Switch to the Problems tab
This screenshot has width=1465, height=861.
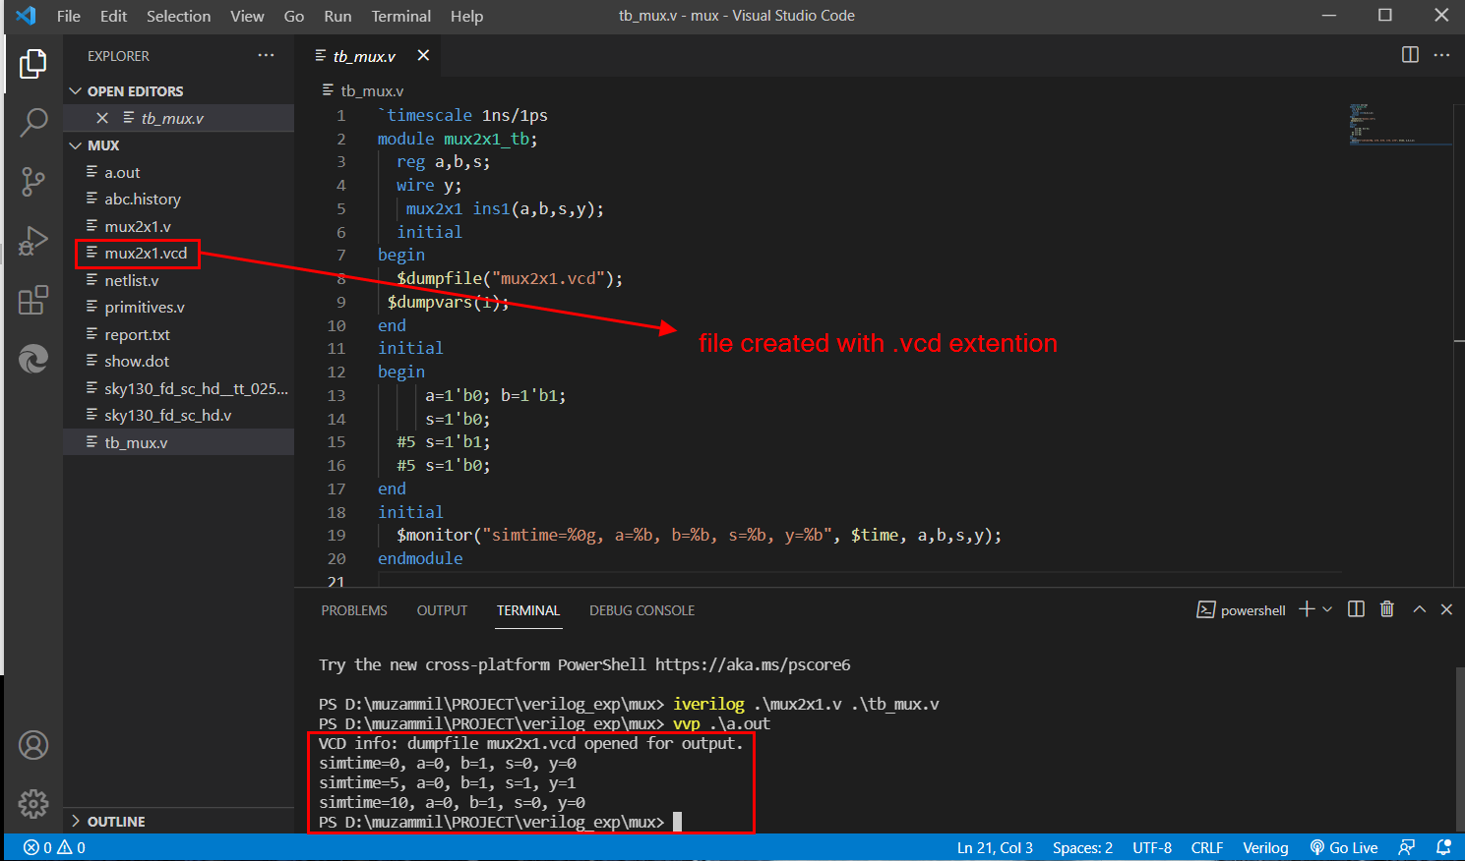[354, 610]
